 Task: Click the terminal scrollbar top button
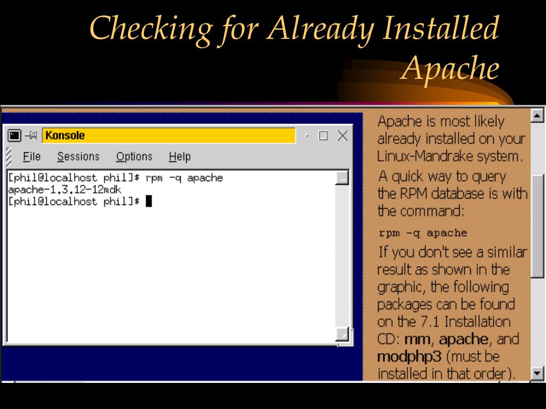tap(342, 177)
